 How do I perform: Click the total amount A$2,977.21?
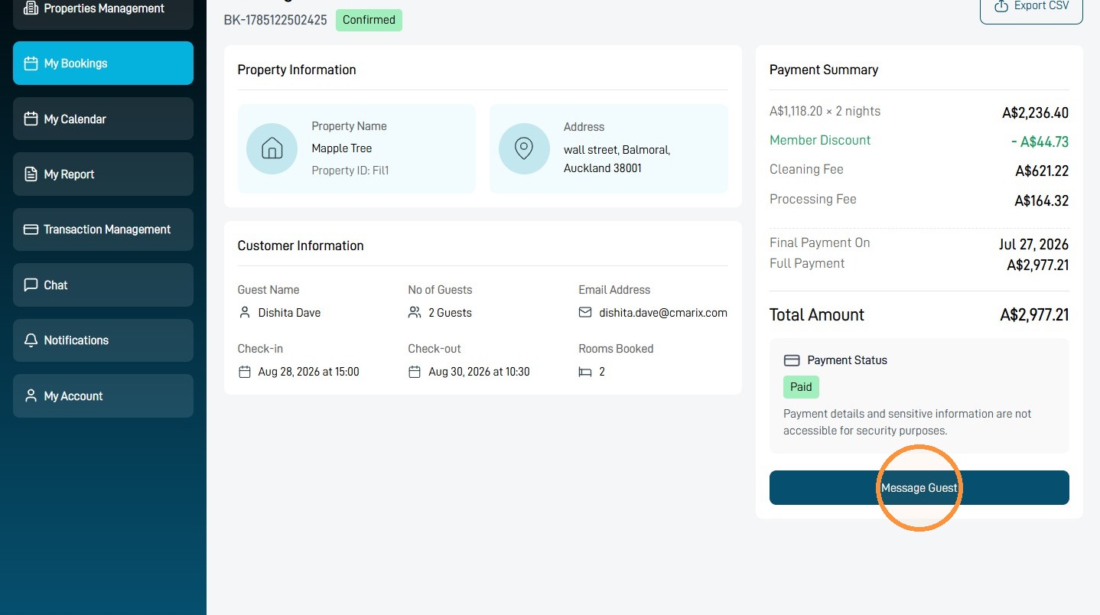1034,314
